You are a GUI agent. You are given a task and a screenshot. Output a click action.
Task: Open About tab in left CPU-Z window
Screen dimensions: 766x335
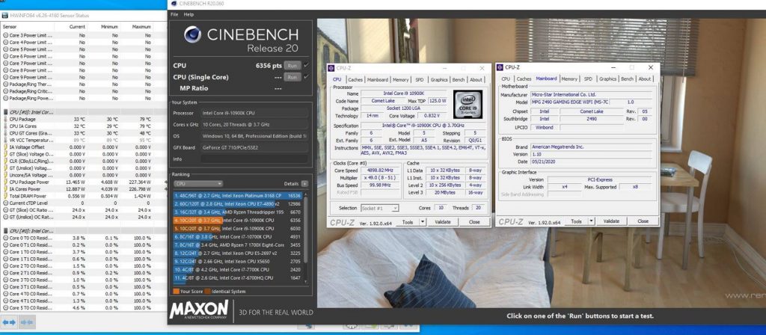(476, 79)
